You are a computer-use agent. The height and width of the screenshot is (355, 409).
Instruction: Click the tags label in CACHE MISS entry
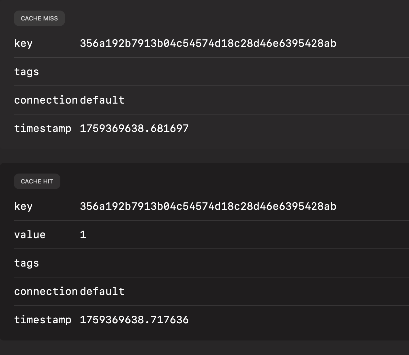(26, 72)
